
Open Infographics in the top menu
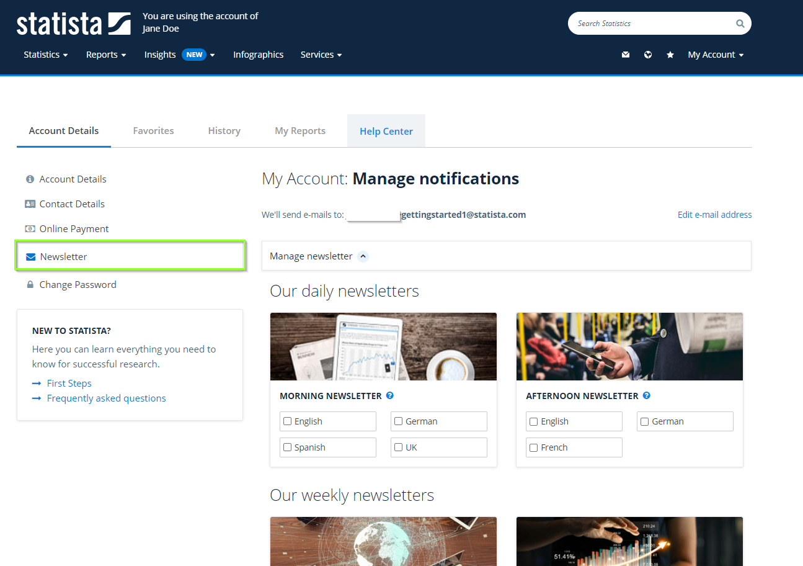click(x=258, y=55)
